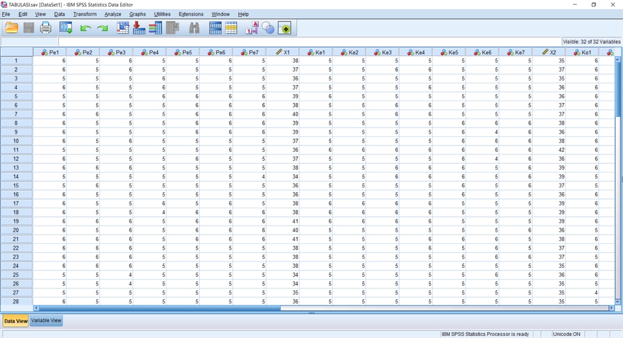Screen dimensions: 623x338
Task: Open the View menu
Action: coord(40,14)
